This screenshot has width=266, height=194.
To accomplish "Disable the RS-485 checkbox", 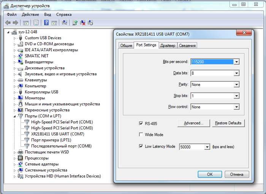I will click(141, 123).
